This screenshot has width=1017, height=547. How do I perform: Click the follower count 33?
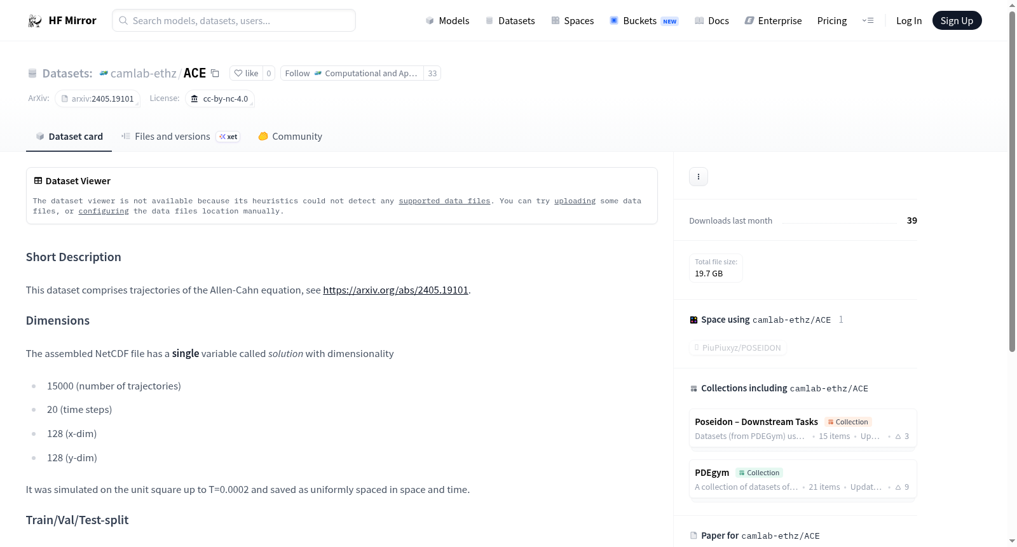pyautogui.click(x=432, y=74)
